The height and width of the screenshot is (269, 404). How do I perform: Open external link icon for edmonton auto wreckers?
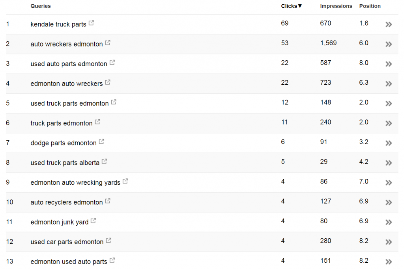(x=108, y=82)
